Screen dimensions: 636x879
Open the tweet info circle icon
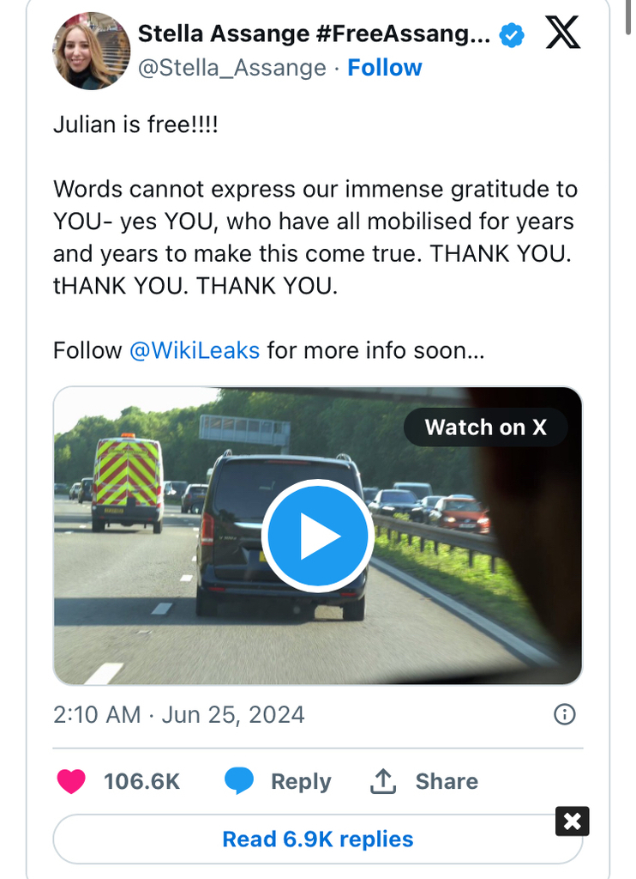pos(564,715)
